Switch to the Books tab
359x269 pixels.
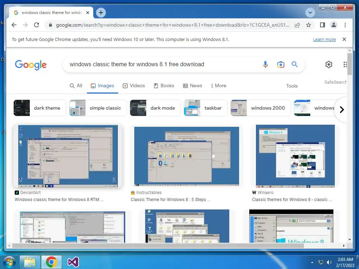[x=164, y=86]
